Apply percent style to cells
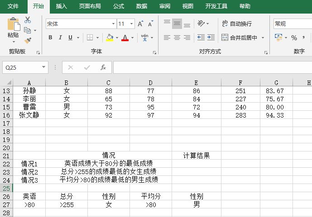Viewport: 312px width, 217px height. tap(294, 38)
